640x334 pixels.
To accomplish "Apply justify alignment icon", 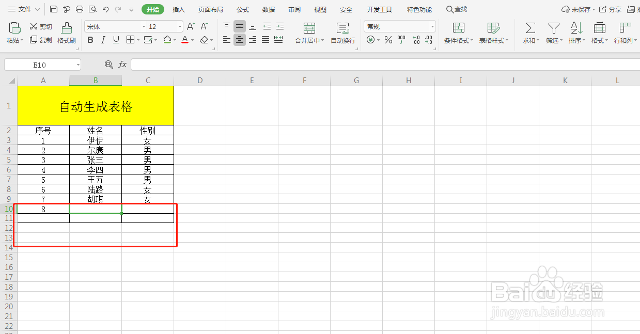I will (x=266, y=40).
